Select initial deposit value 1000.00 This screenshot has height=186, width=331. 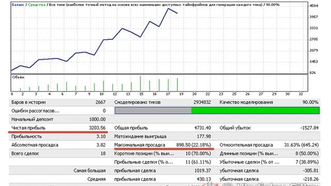pyautogui.click(x=97, y=119)
